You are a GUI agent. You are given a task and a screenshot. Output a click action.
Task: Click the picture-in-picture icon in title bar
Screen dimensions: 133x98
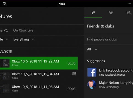[x=4, y=4]
